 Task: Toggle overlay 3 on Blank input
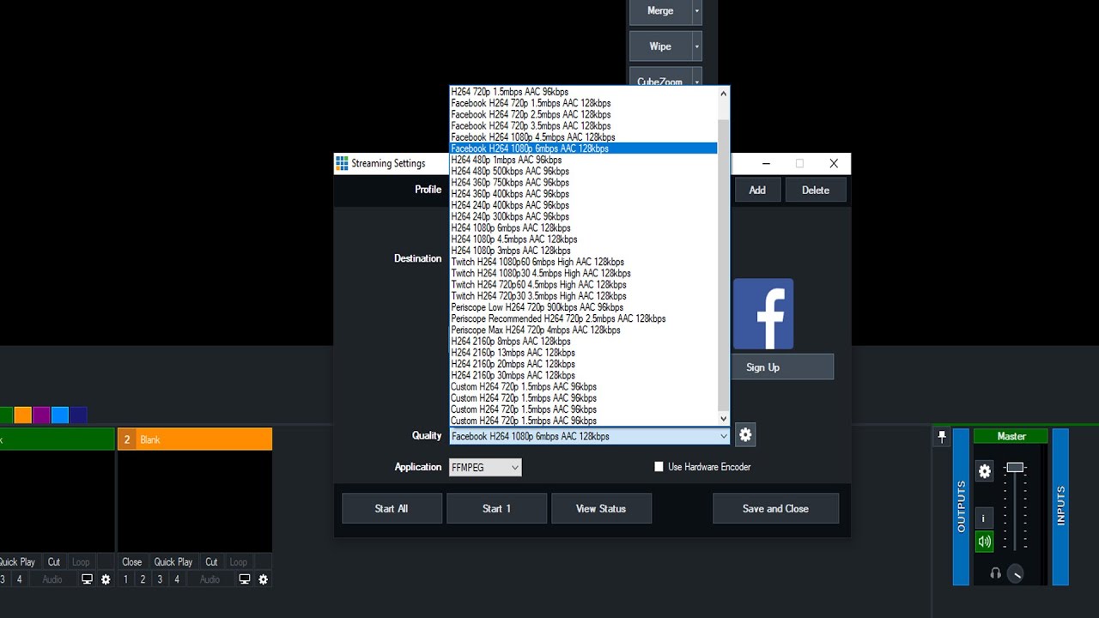[x=160, y=579]
